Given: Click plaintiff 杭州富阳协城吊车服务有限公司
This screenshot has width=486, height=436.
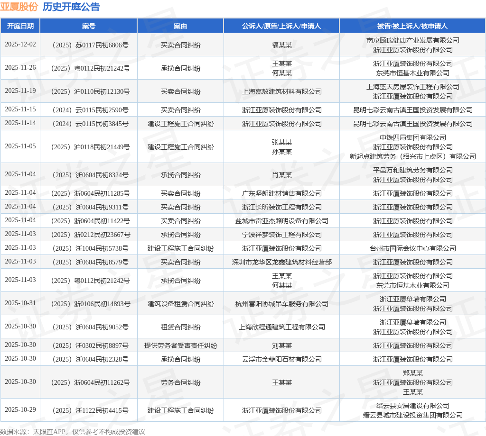Looking at the screenshot, I should [282, 304].
